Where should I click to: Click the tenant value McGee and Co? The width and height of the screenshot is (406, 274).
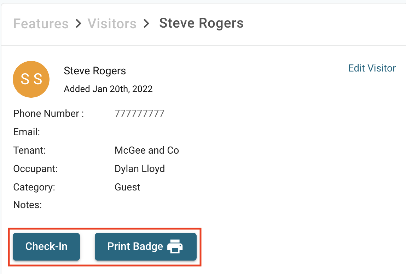pos(147,150)
